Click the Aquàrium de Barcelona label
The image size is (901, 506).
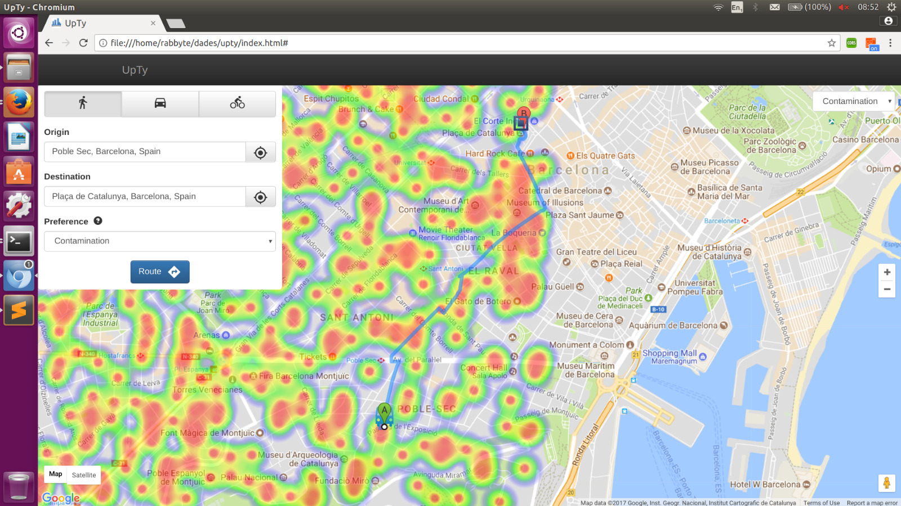673,326
